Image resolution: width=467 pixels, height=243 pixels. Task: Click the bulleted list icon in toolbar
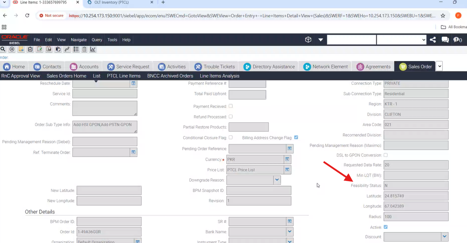tap(76, 49)
